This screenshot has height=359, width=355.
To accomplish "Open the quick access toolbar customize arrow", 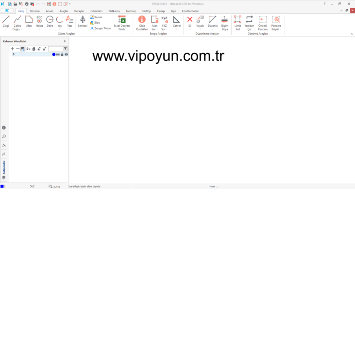I will click(x=70, y=4).
